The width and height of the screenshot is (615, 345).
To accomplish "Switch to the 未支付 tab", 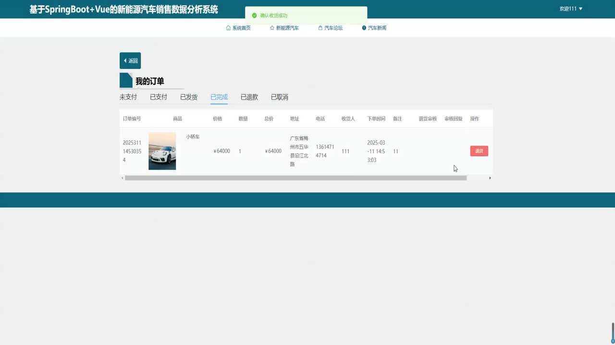I will click(128, 97).
